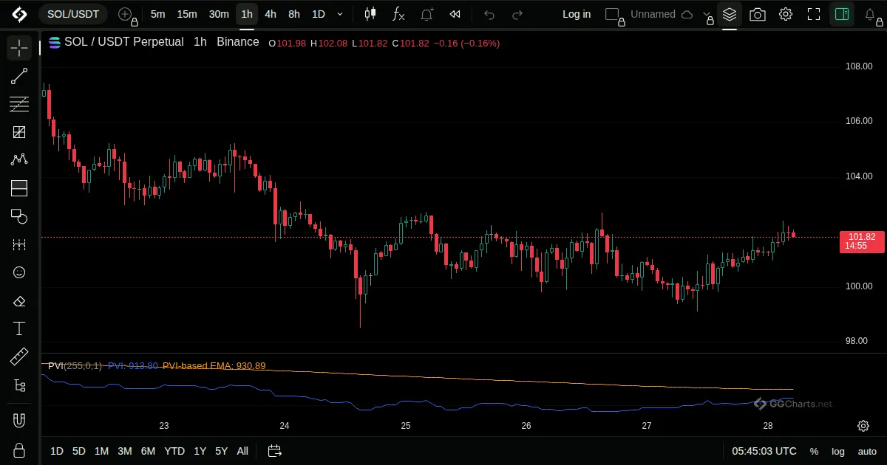Switch to the 5m timeframe

(x=157, y=14)
